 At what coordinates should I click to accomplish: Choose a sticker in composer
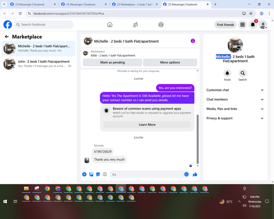point(98,174)
